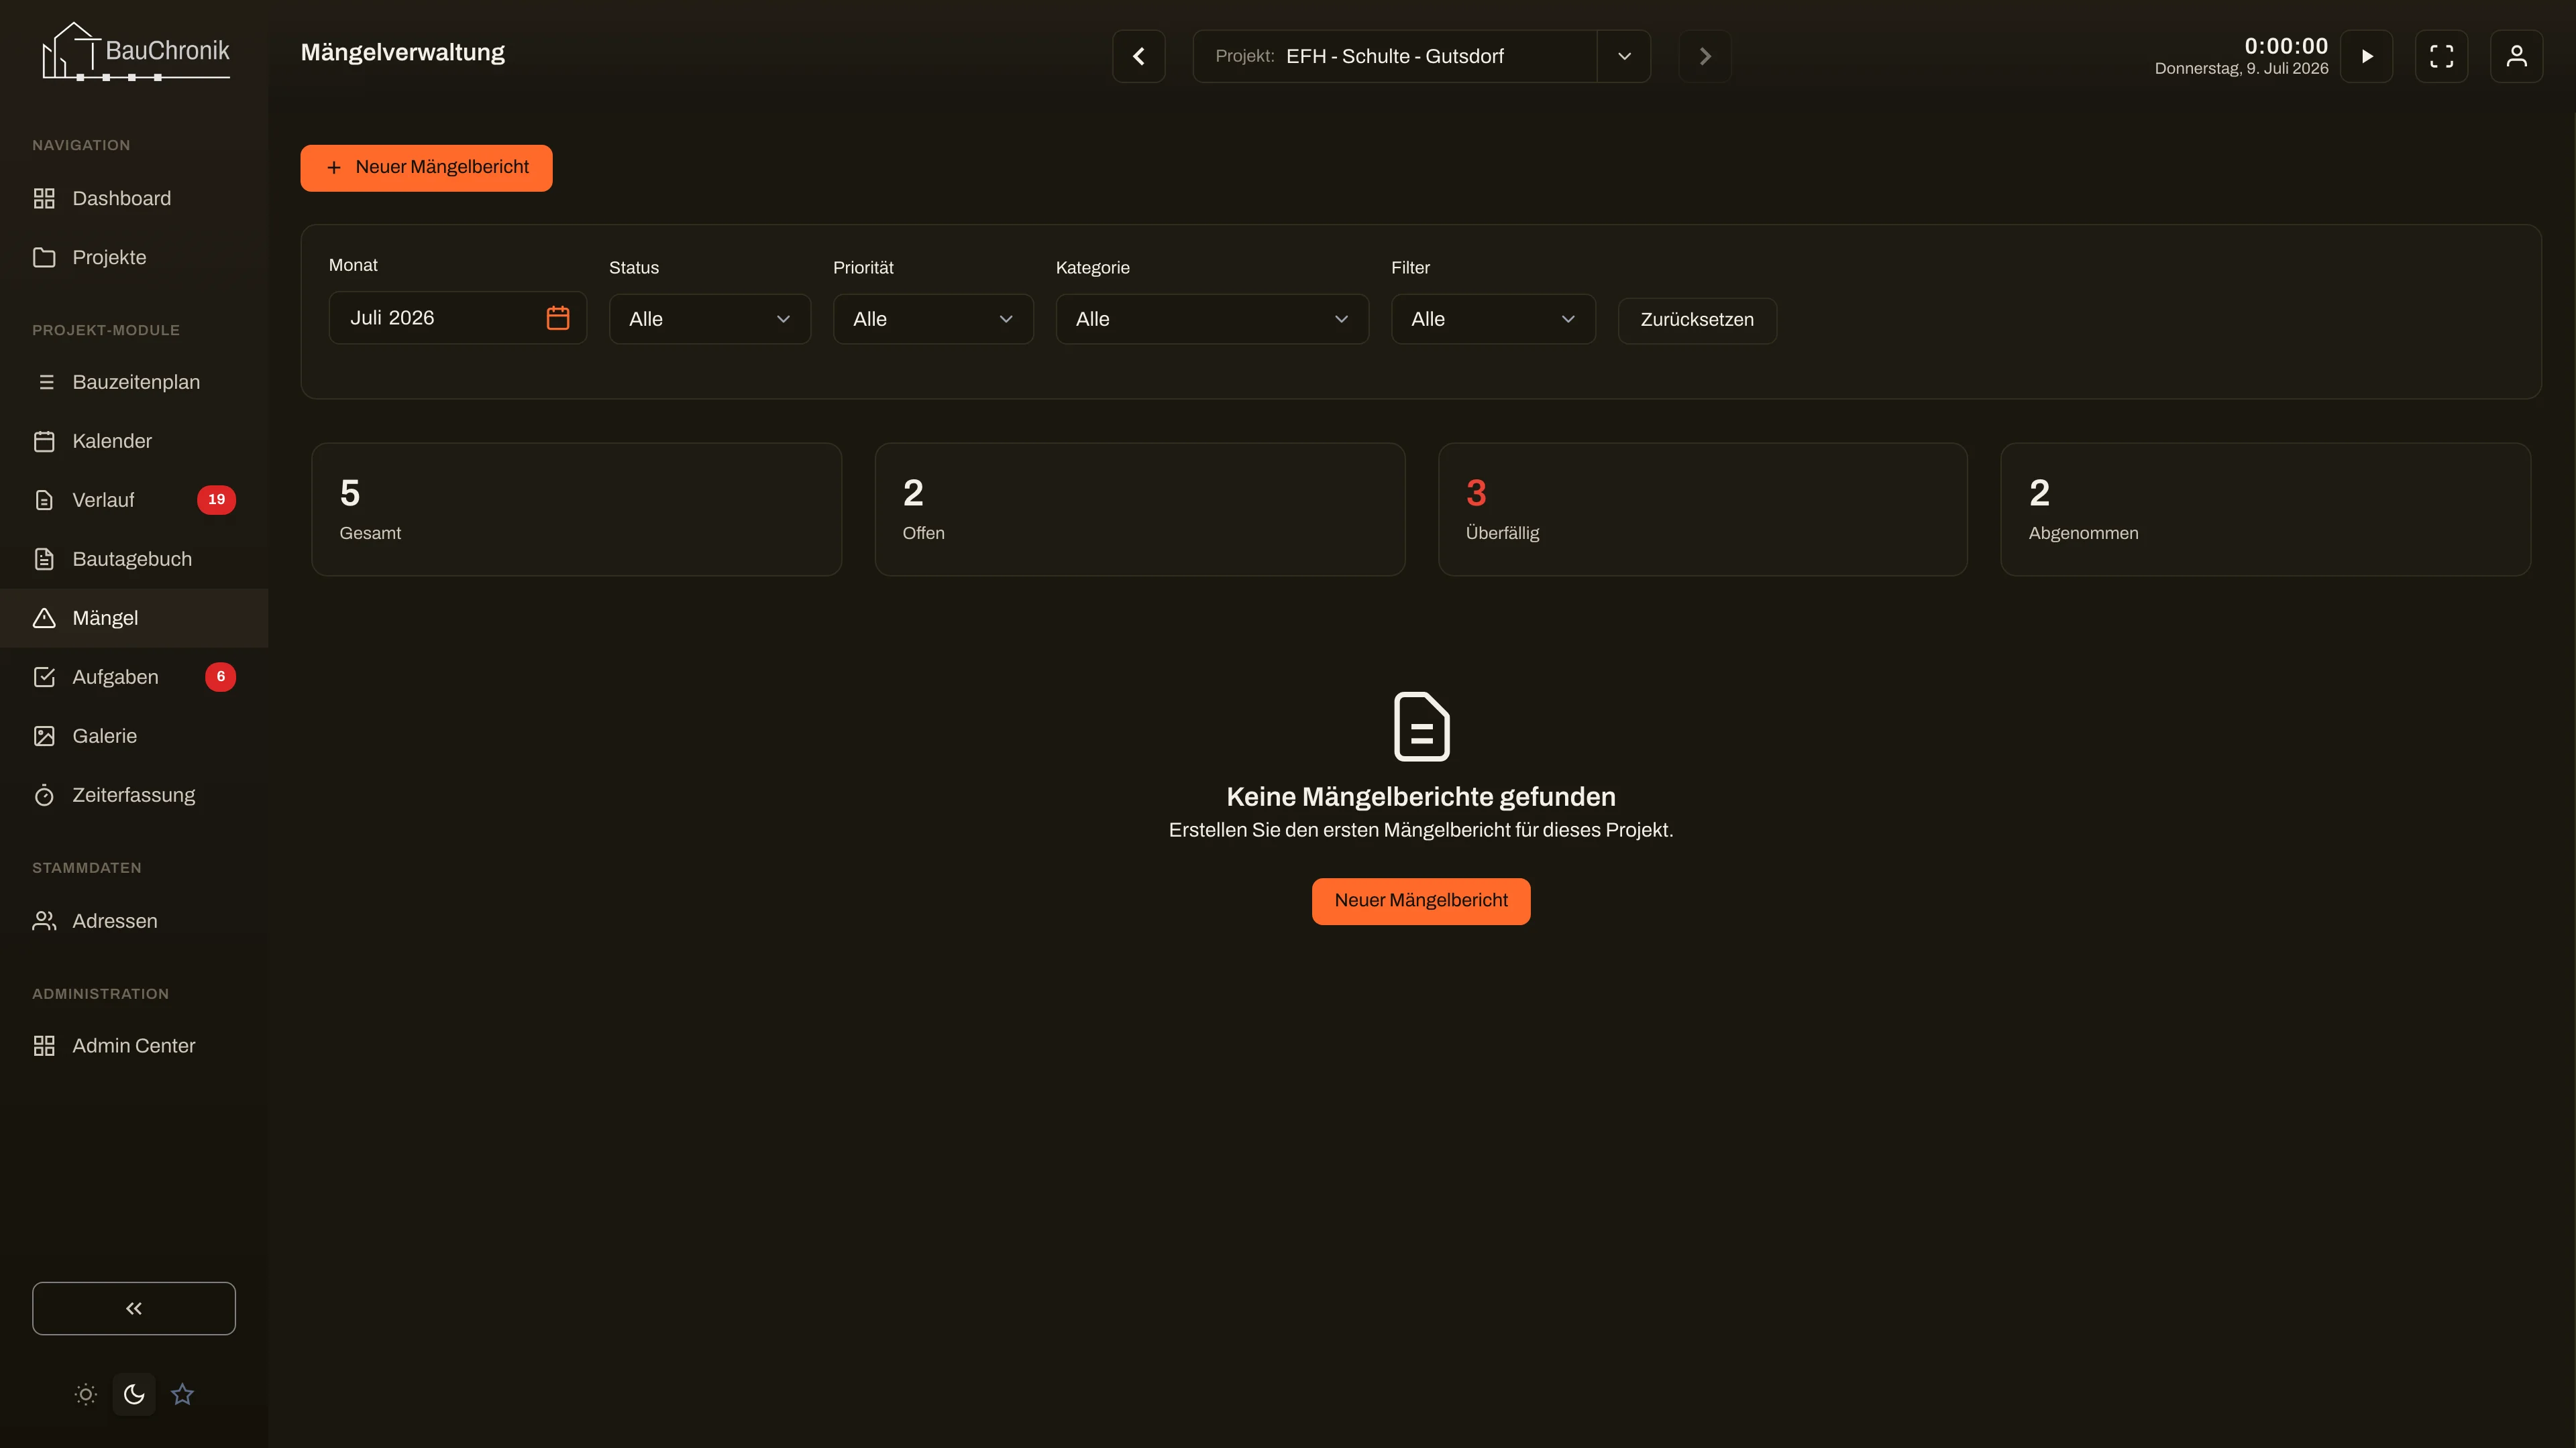The height and width of the screenshot is (1448, 2576).
Task: Enter fullscreen mode via header icon
Action: (x=2441, y=56)
